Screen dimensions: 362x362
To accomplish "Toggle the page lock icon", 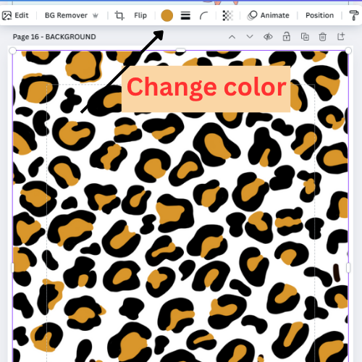I will tap(287, 37).
